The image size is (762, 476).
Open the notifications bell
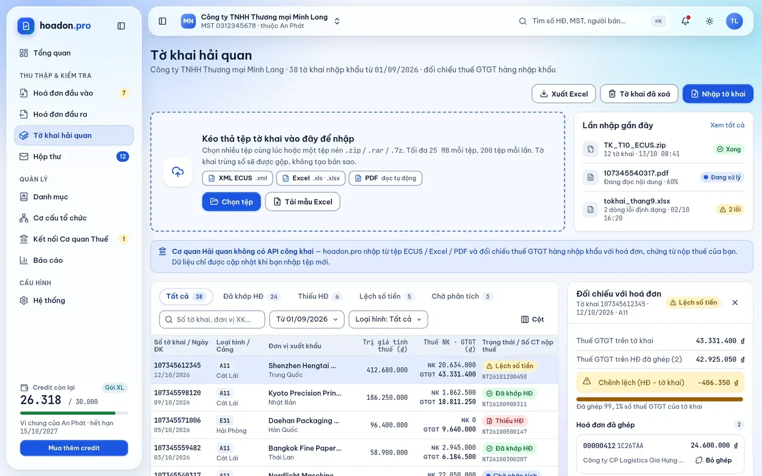[685, 21]
